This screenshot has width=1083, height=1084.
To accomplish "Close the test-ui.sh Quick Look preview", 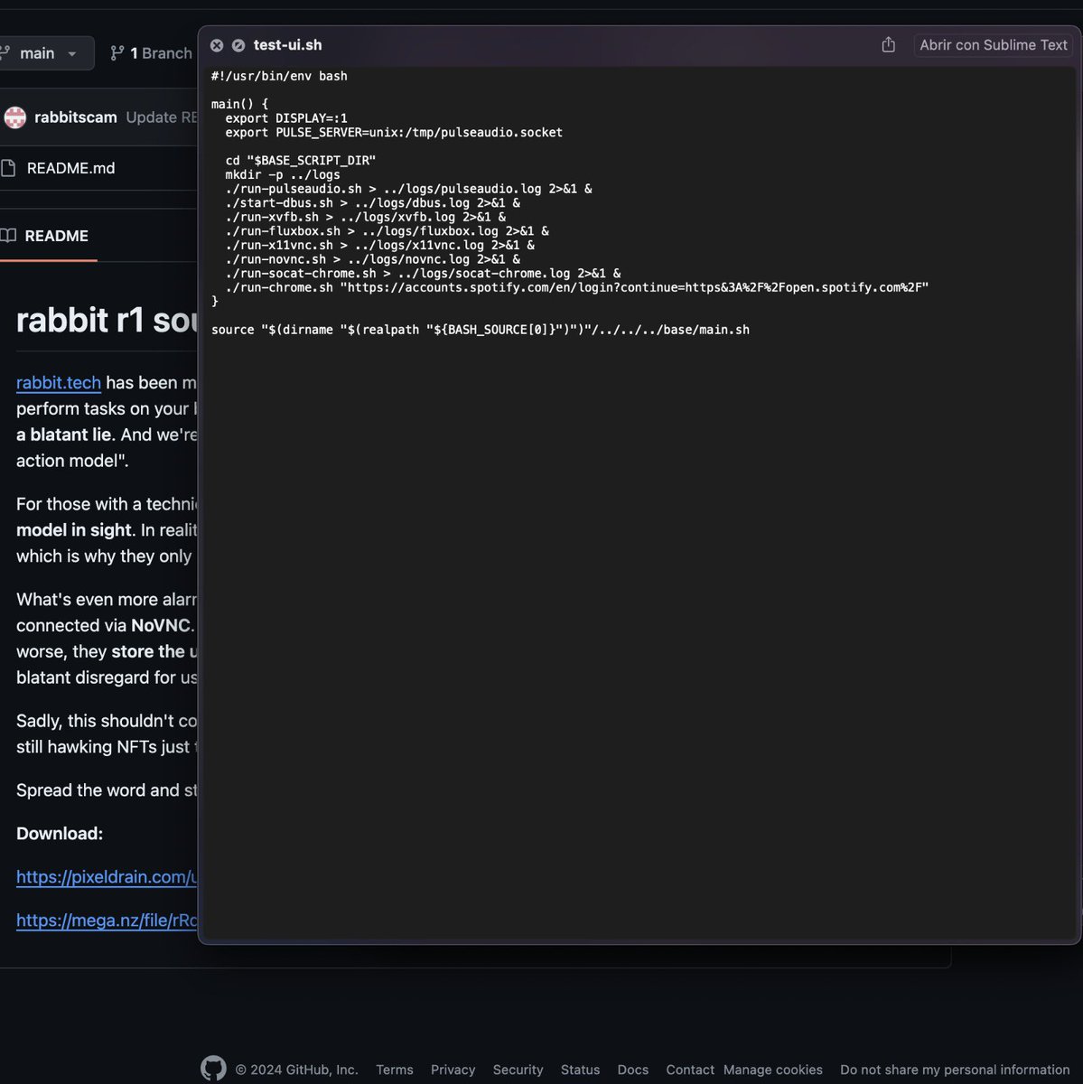I will 217,45.
